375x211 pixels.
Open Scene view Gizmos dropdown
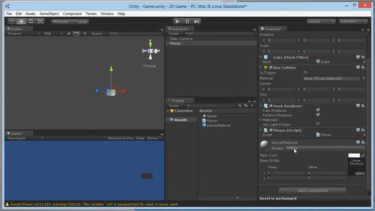tap(98, 34)
